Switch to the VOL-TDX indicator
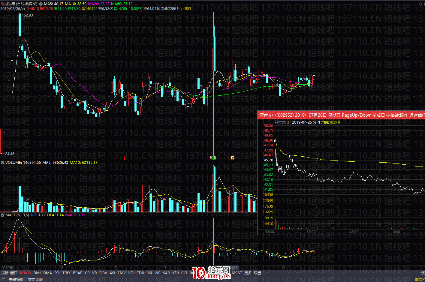 click(136, 273)
